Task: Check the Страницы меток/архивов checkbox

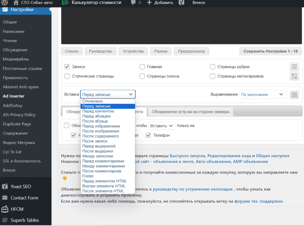Action: point(213,76)
